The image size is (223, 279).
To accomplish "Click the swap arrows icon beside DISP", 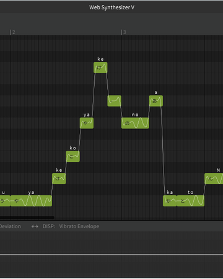I will (35, 226).
